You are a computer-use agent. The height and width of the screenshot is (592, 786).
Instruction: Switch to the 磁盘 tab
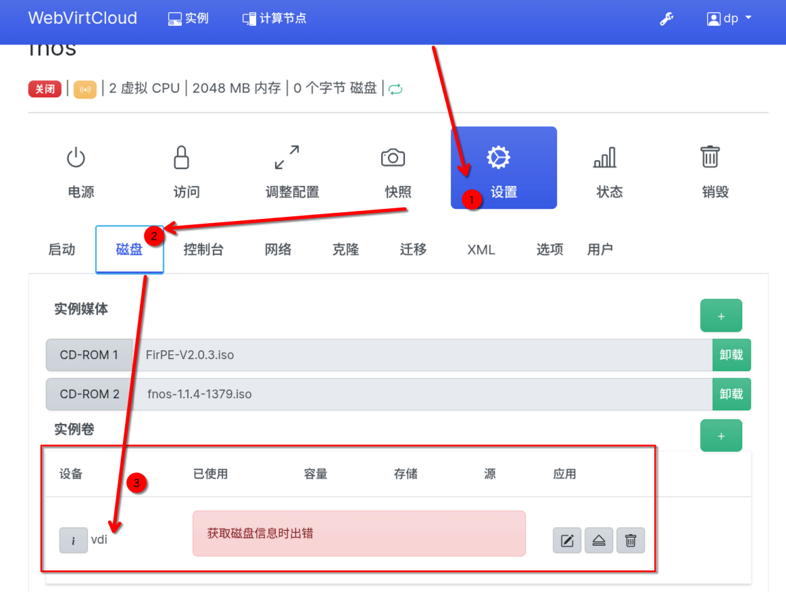(x=129, y=249)
